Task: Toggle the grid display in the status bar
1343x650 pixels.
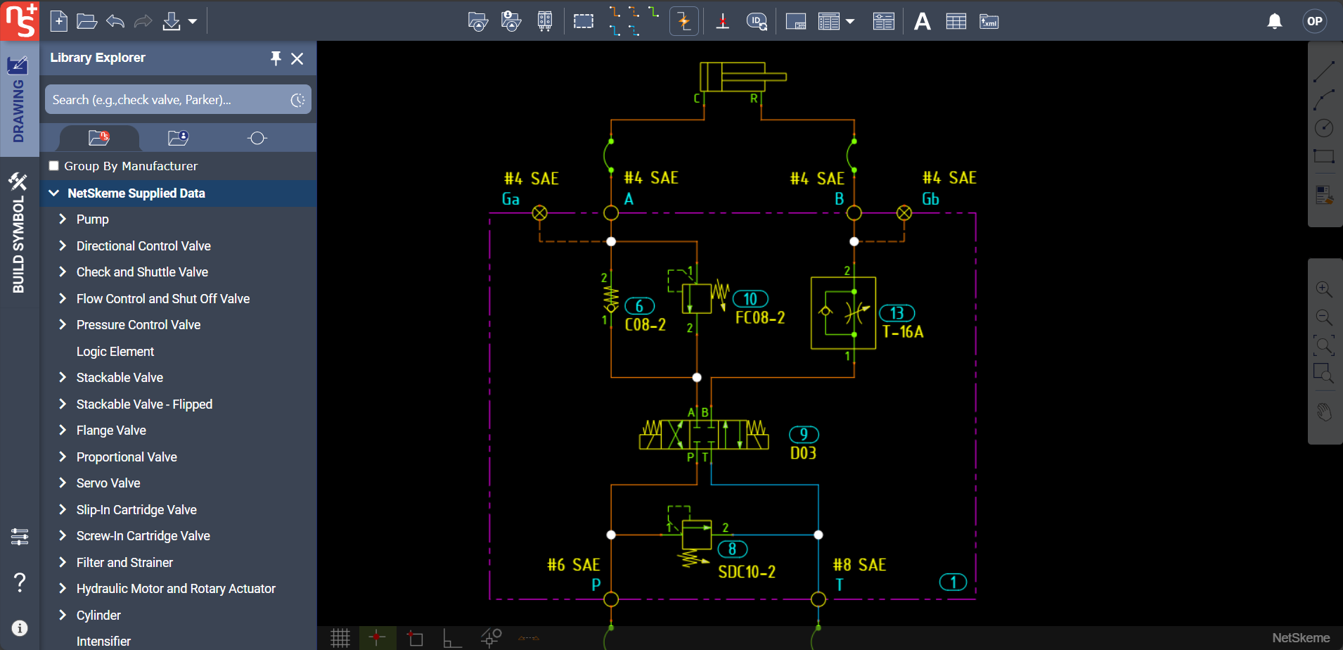Action: (340, 638)
